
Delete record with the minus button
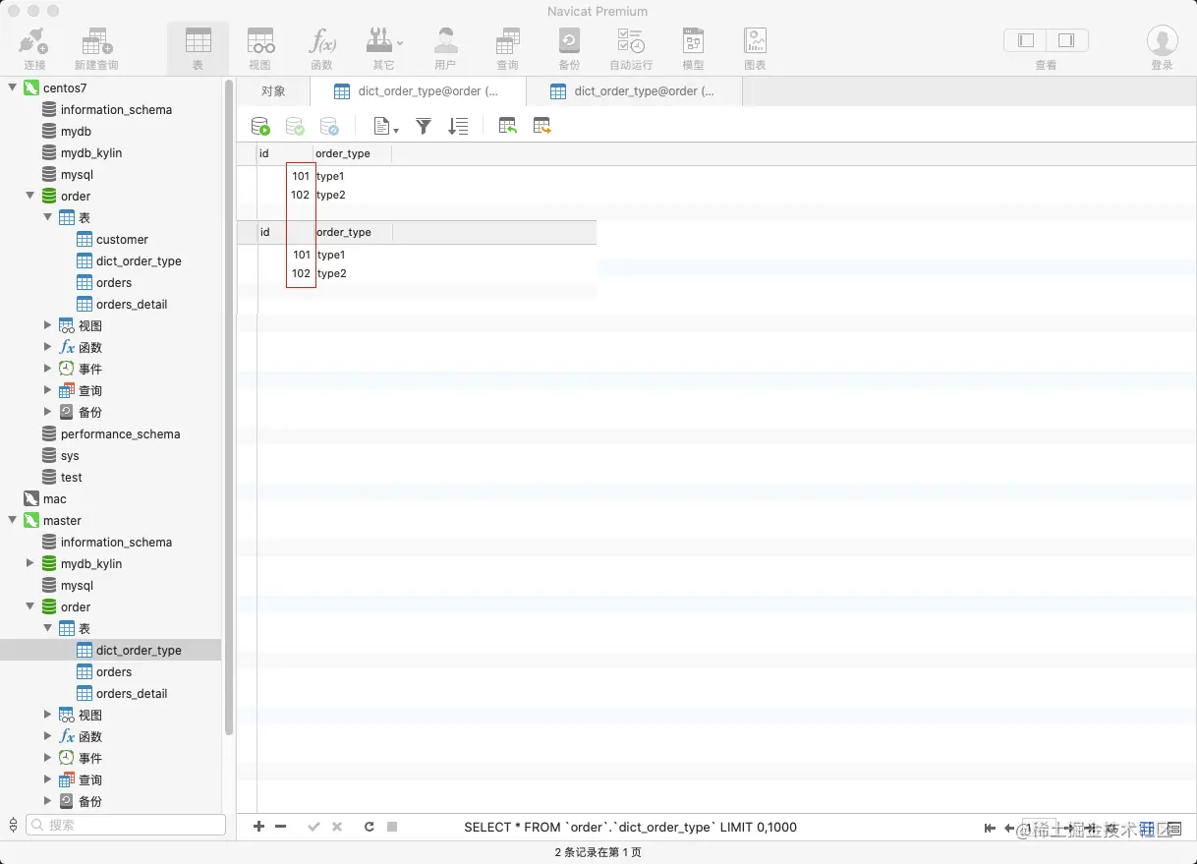point(281,827)
